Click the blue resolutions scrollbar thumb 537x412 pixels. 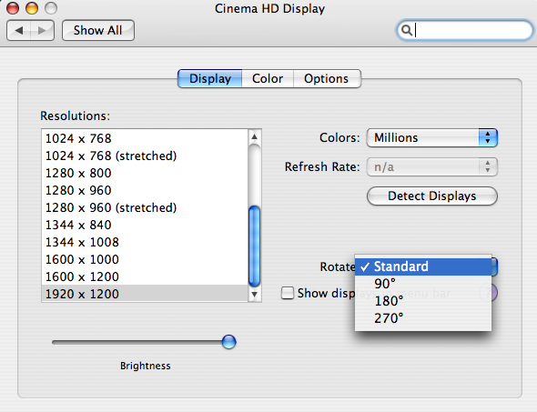tap(254, 246)
